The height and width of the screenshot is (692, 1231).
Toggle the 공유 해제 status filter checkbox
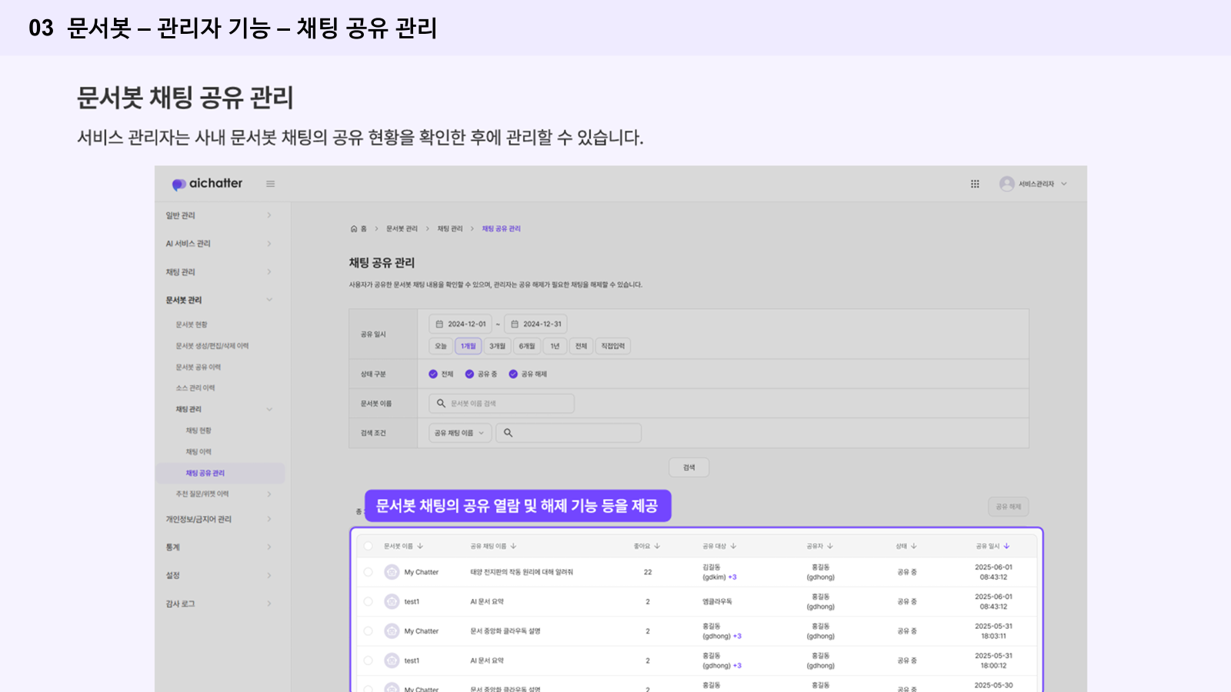(x=513, y=374)
